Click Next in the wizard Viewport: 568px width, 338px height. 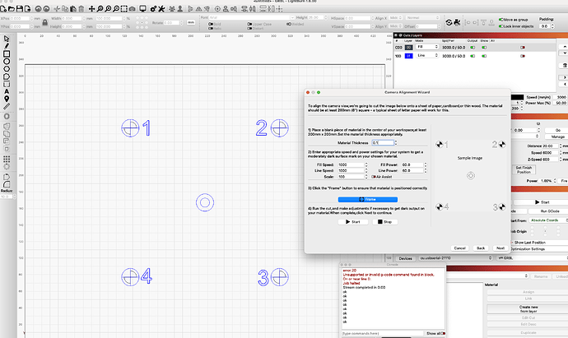500,248
